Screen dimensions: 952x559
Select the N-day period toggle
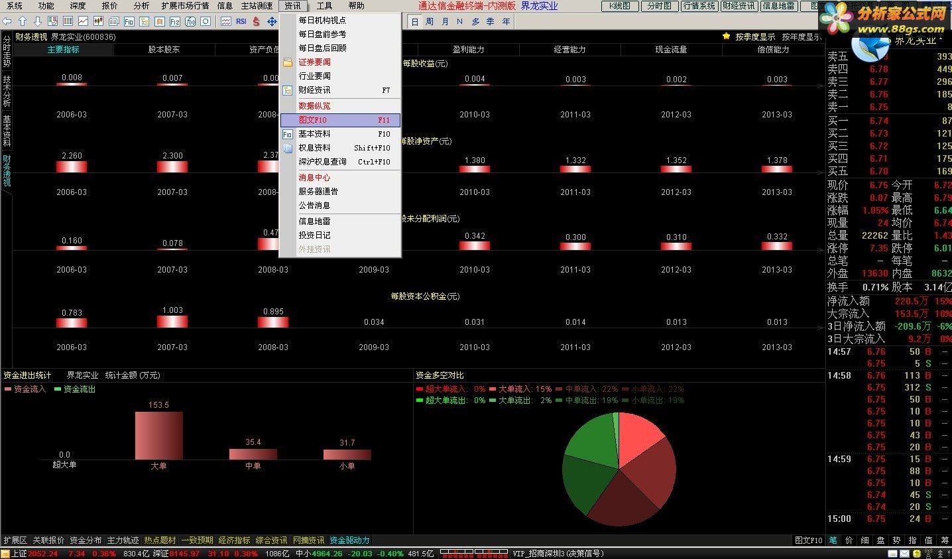[x=459, y=22]
